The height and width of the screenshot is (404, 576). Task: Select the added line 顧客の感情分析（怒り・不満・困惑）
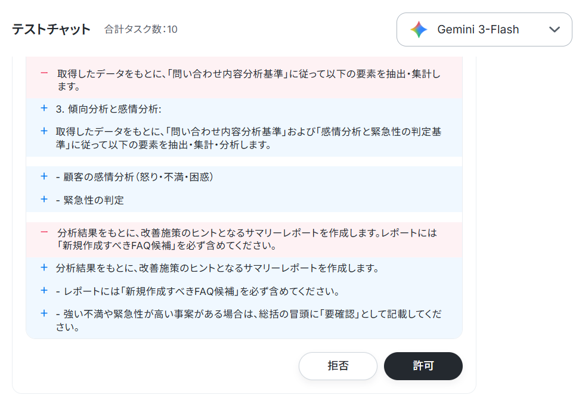(134, 177)
